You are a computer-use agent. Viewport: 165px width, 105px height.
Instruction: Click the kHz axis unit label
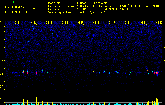[x=2, y=21]
